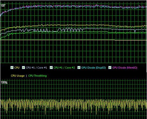Image resolution: width=147 pixels, height=119 pixels.
Task: Uncheck the GPU Diode (MemIO) checkbox
Action: (110, 68)
